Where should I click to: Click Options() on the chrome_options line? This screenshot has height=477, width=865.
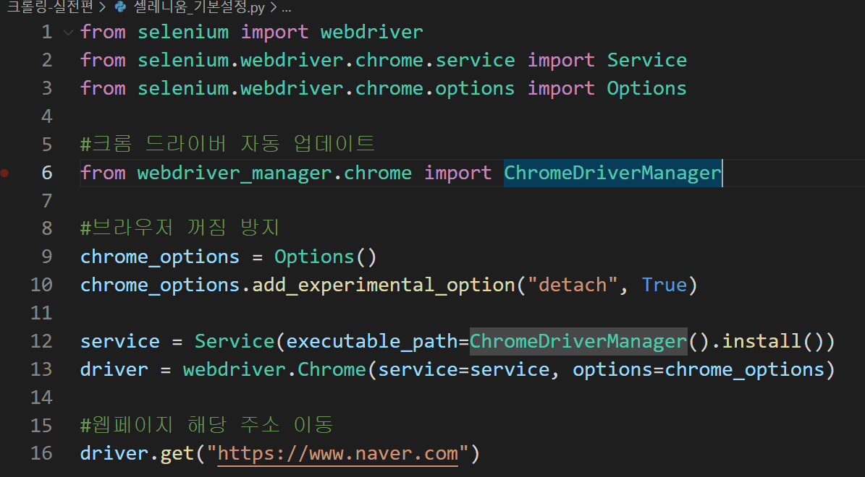point(326,257)
